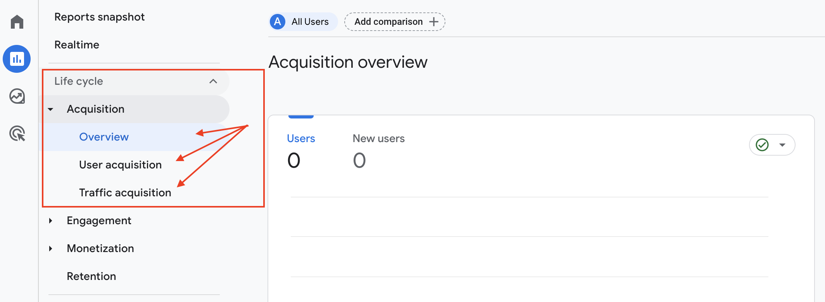Viewport: 825px width, 302px height.
Task: Click the plus icon in Add comparison
Action: click(434, 22)
